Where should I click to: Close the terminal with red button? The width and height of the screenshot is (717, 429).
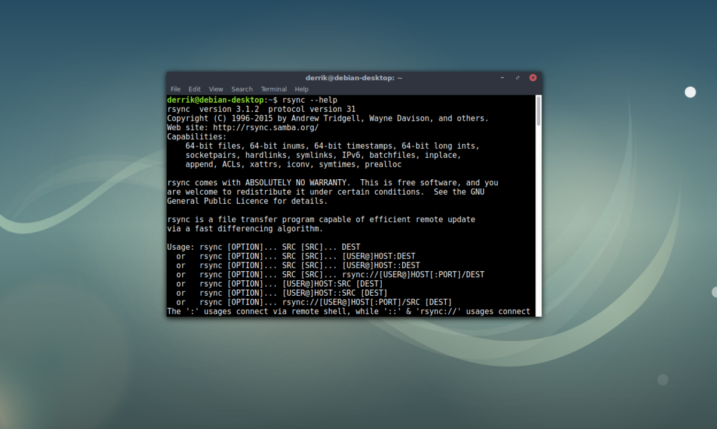click(532, 78)
